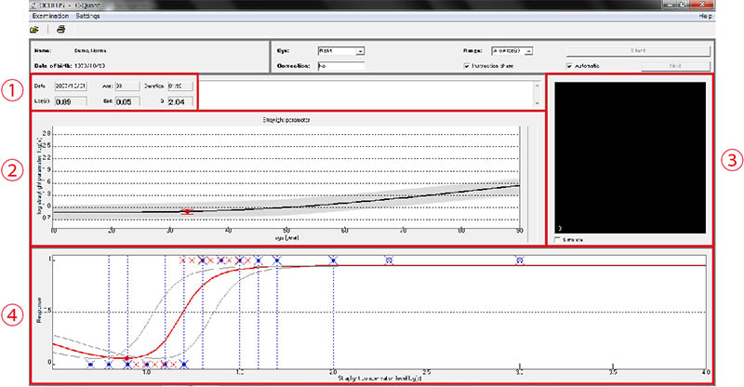
Task: Select the Age field value
Action: pos(127,87)
